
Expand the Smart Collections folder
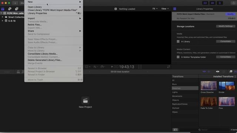pyautogui.click(x=3, y=17)
